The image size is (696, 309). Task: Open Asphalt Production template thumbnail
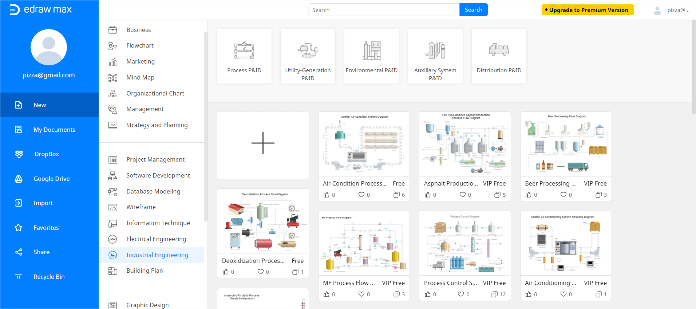click(x=465, y=144)
